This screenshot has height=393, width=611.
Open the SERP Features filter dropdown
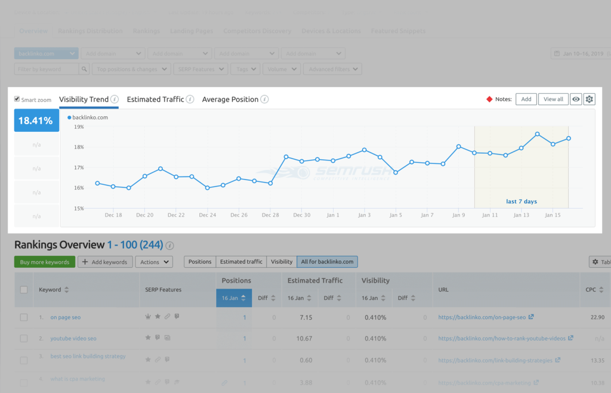[200, 69]
